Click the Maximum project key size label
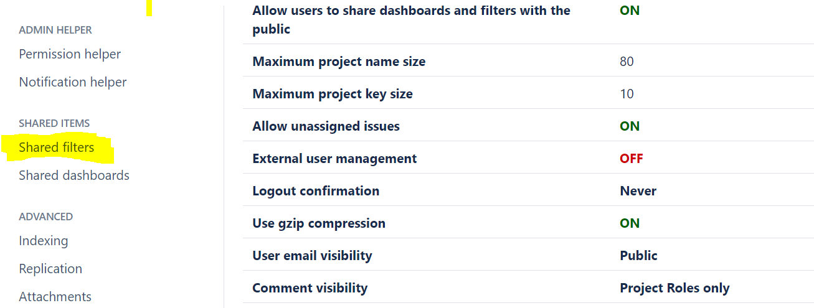814x308 pixels. point(333,94)
